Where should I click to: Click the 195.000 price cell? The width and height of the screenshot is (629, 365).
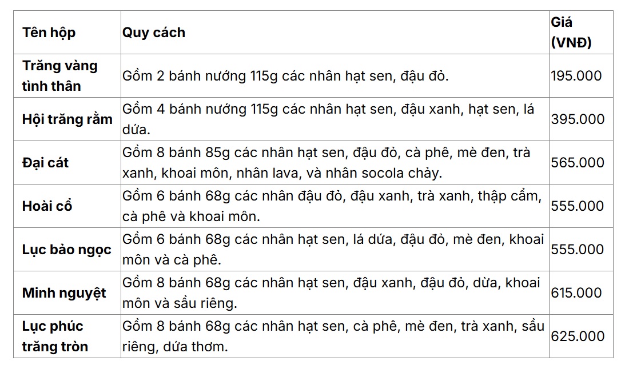click(576, 76)
